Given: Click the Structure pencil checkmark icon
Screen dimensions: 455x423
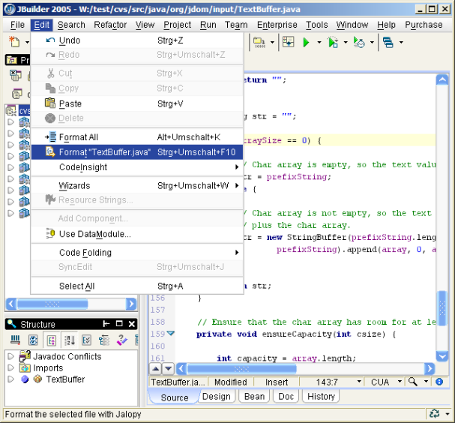Looking at the screenshot, I should [x=122, y=340].
